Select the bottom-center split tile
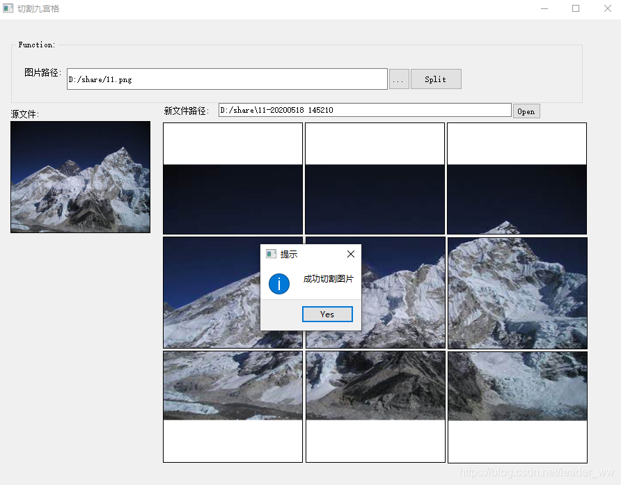Image resolution: width=621 pixels, height=485 pixels. pyautogui.click(x=375, y=406)
